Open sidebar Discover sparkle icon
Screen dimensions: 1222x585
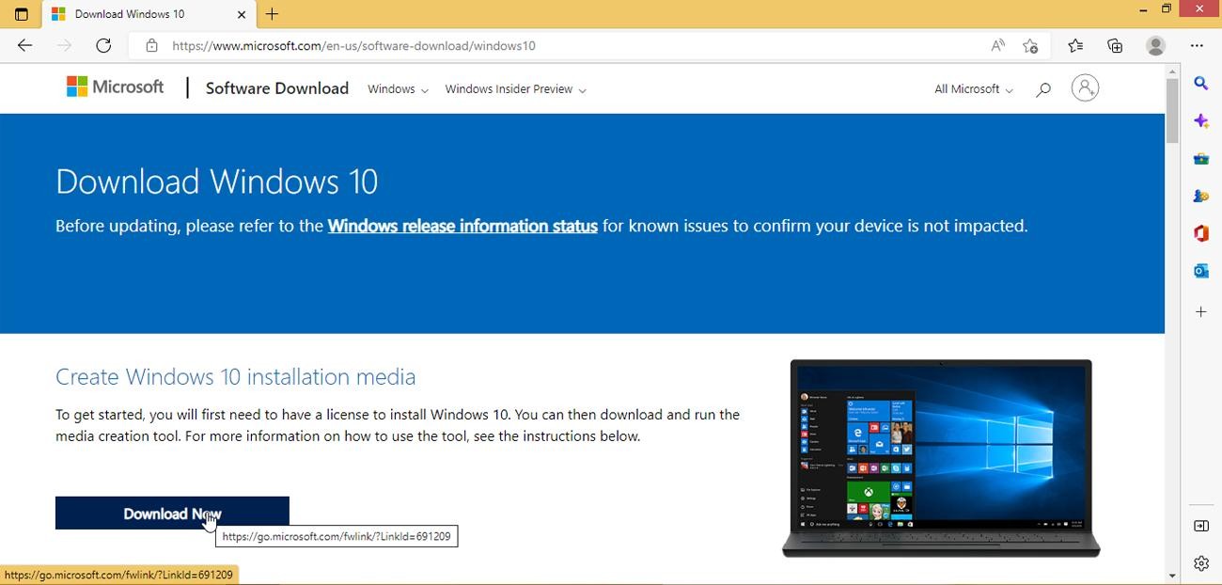tap(1201, 121)
